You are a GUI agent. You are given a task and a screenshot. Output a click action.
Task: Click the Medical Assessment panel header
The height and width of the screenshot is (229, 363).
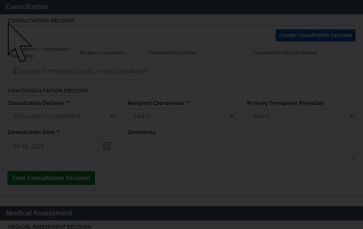click(39, 213)
